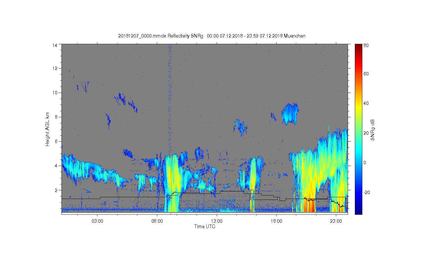The width and height of the screenshot is (431, 258).
Task: Click the 08:00 time tick label
Action: point(157,221)
